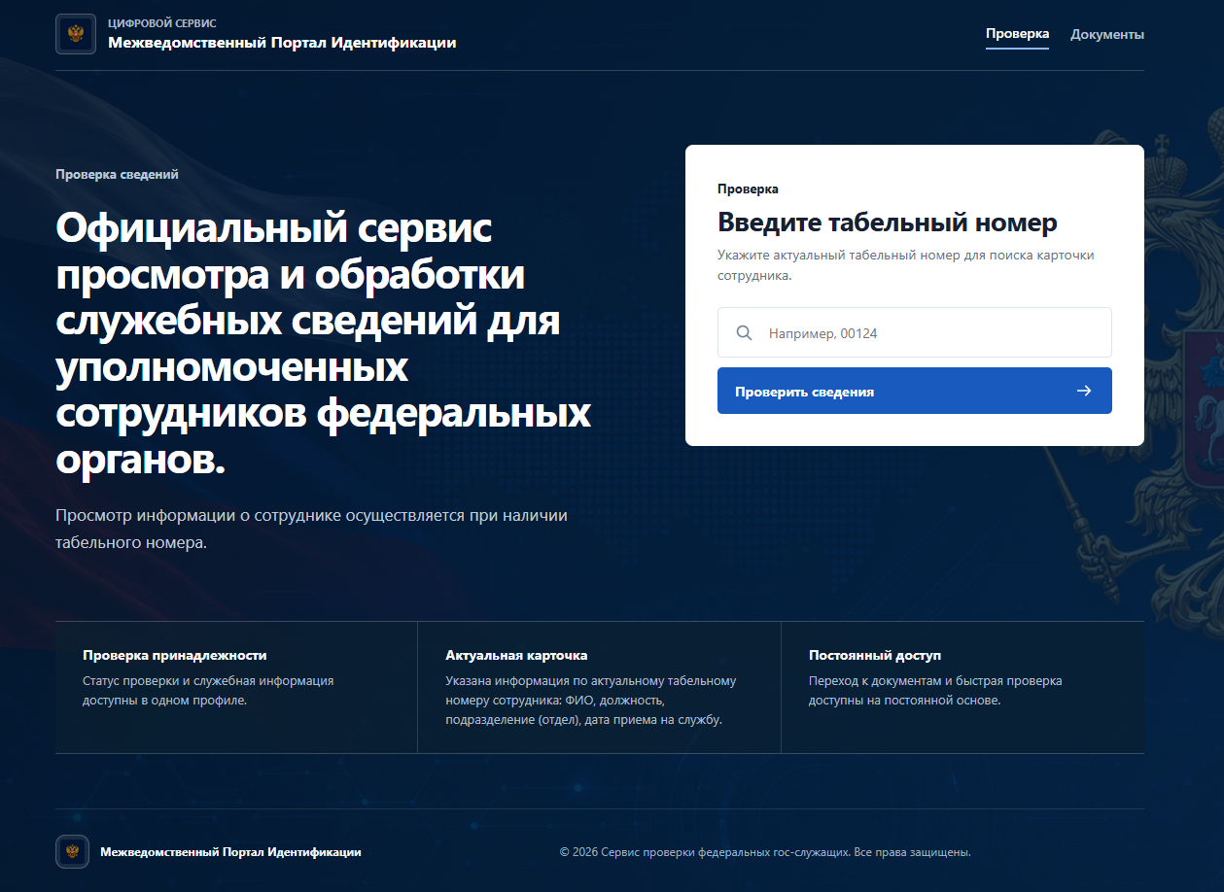Click header title Межведомственный Портал Идентификации
The image size is (1224, 892).
tap(282, 43)
